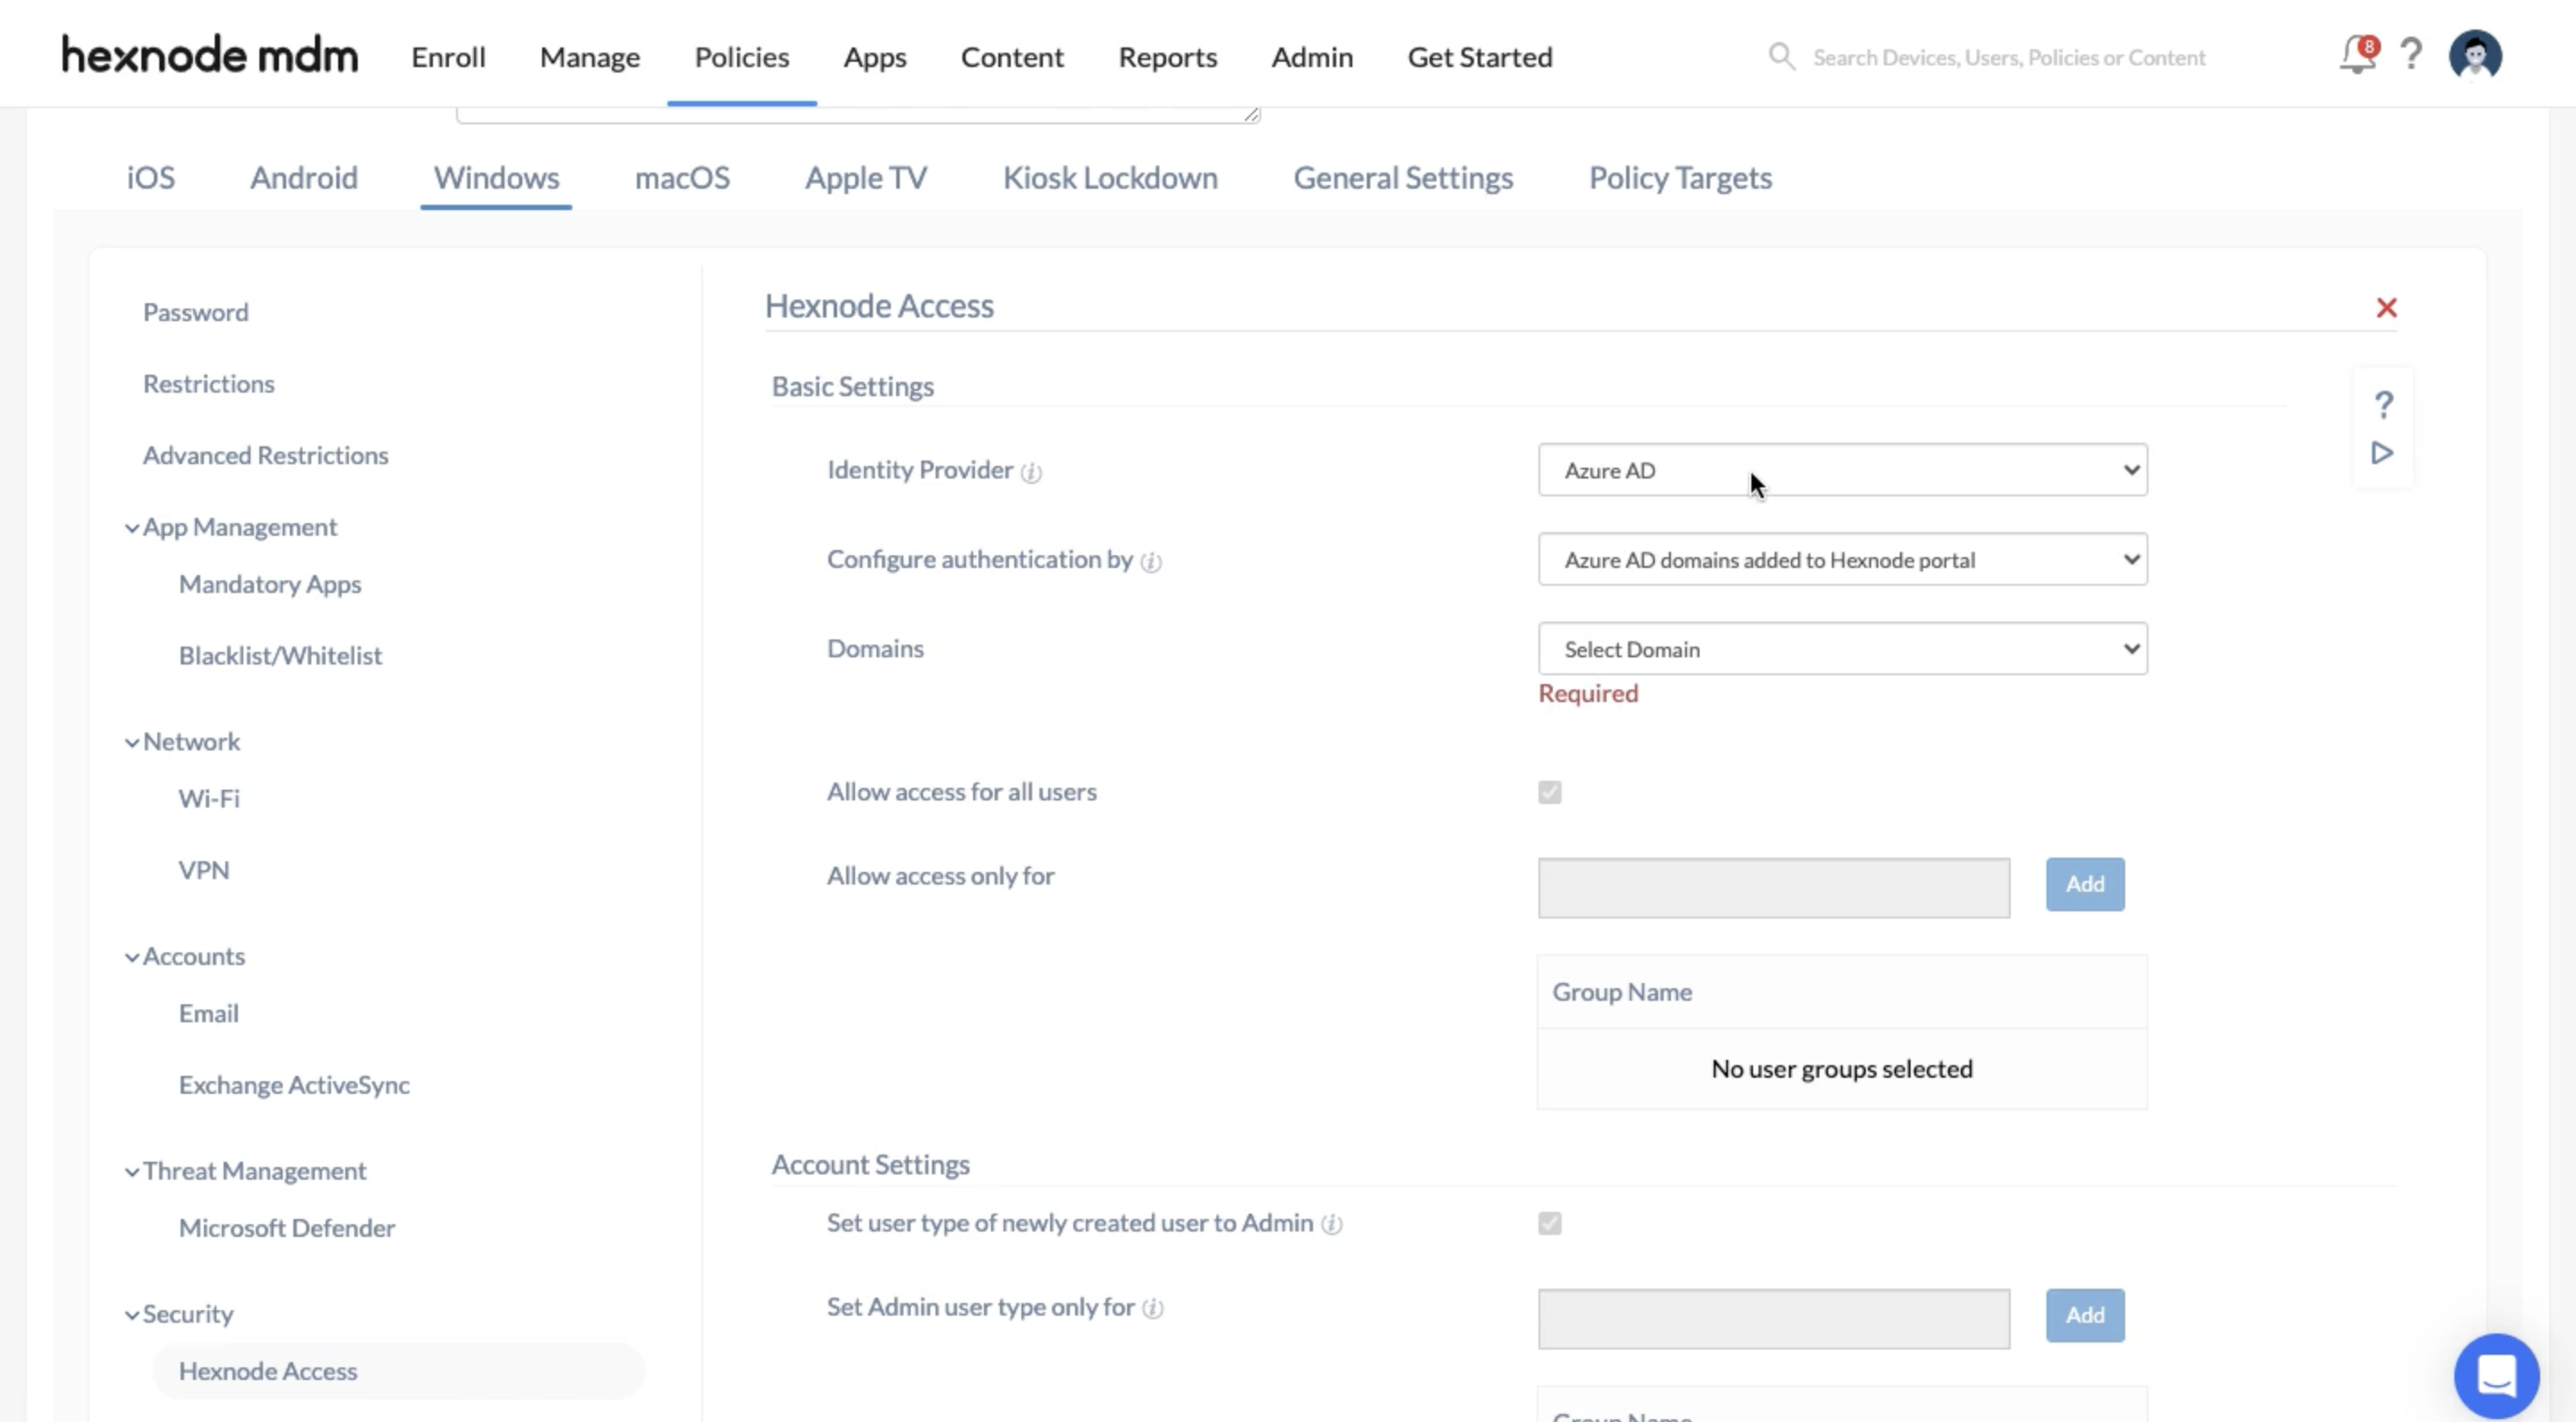Toggle Allow access for all users checkbox
This screenshot has height=1422, width=2576.
pyautogui.click(x=1549, y=793)
